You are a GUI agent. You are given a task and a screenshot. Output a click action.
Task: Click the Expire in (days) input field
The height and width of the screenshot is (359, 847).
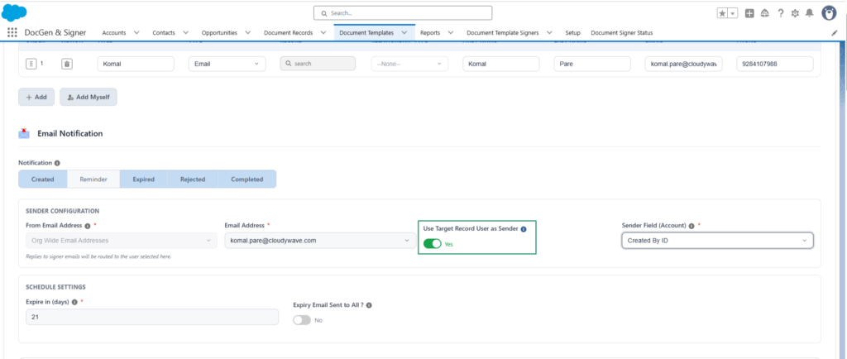[152, 317]
